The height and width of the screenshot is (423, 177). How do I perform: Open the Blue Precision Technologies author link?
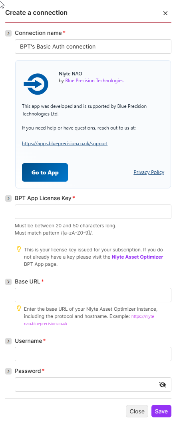(x=94, y=81)
